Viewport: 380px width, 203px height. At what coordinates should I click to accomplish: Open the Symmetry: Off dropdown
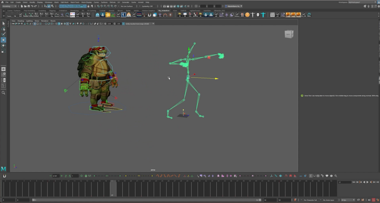tap(149, 6)
